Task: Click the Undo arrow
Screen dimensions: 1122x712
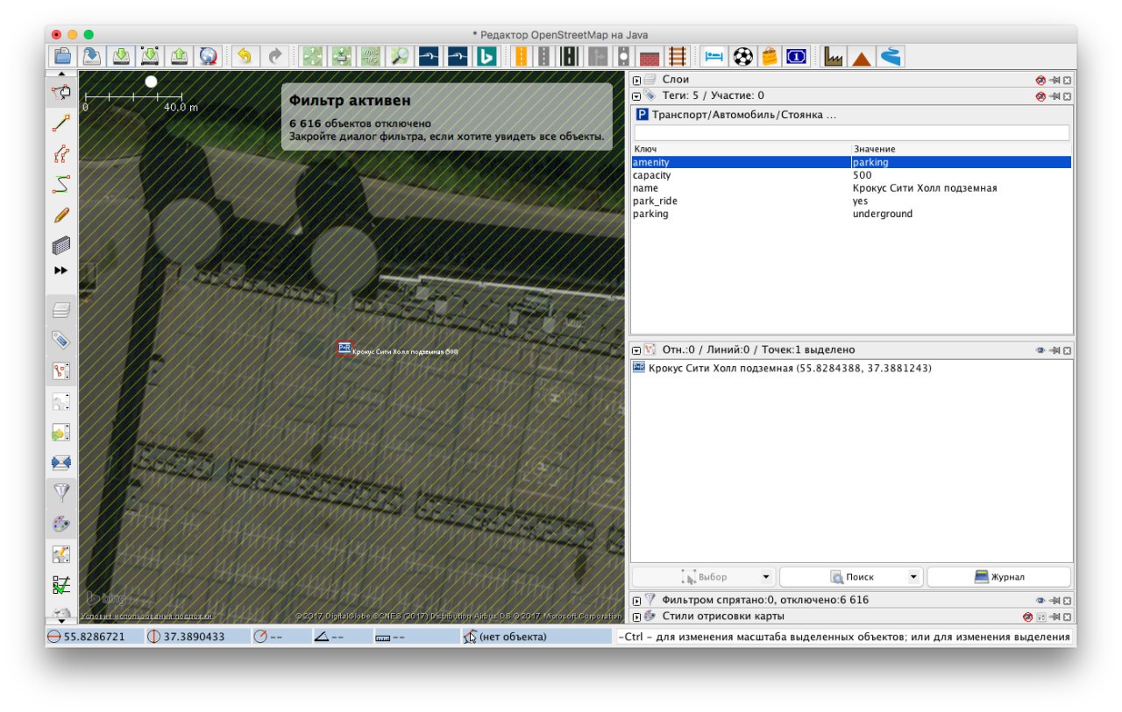Action: (245, 56)
